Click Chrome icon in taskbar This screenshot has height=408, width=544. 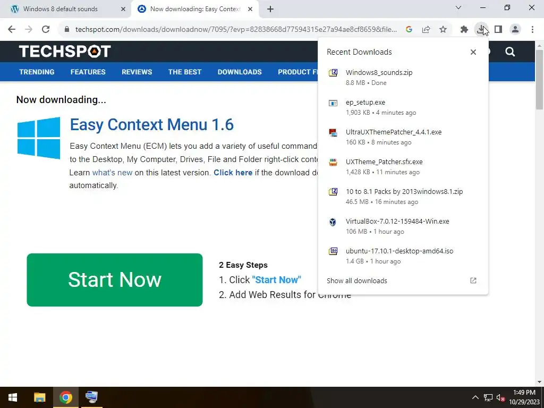pos(65,397)
